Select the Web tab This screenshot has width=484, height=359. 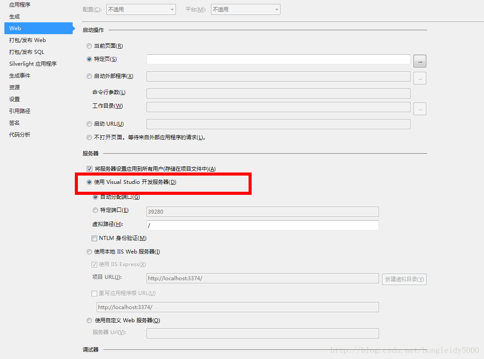(x=39, y=28)
